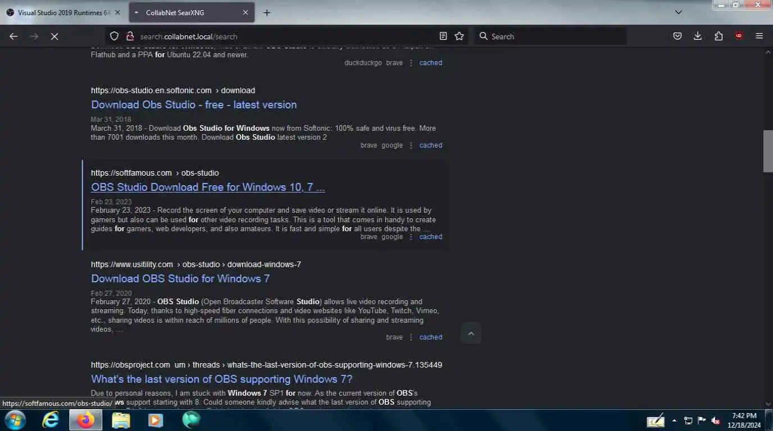Click the back-to-top arrow button
This screenshot has height=431, width=773.
[471, 334]
